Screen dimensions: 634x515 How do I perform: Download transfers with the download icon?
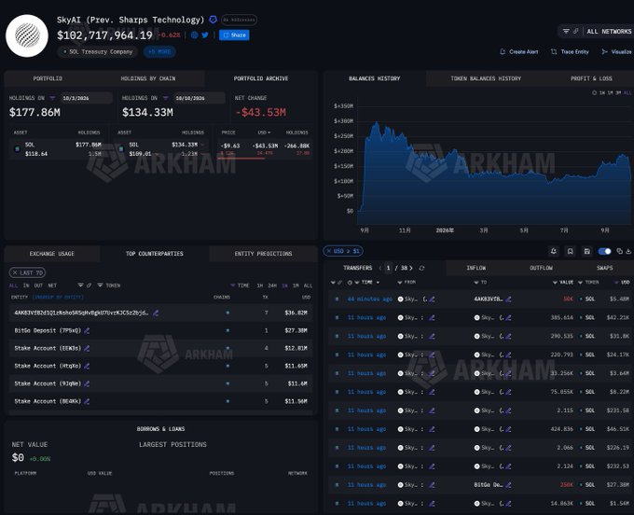click(x=628, y=251)
